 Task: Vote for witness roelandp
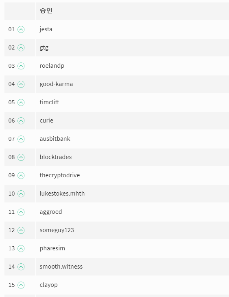tap(21, 66)
